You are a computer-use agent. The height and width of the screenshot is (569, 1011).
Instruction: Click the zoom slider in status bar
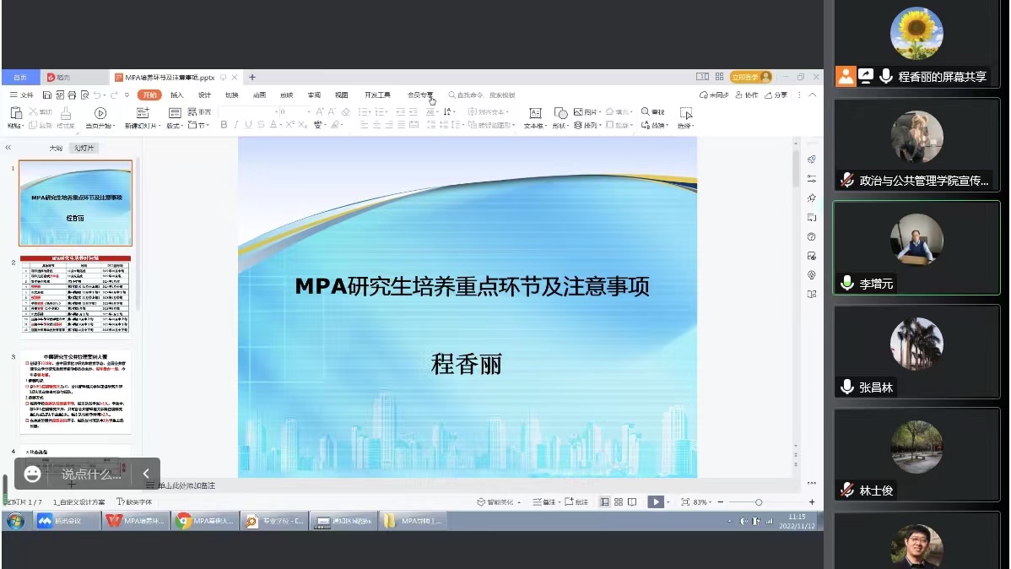coord(758,501)
